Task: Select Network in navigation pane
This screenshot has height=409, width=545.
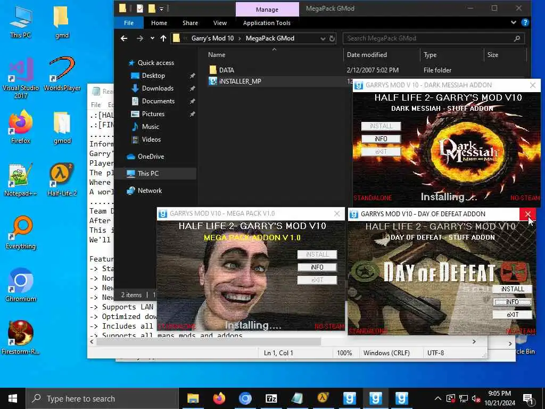Action: (x=150, y=191)
